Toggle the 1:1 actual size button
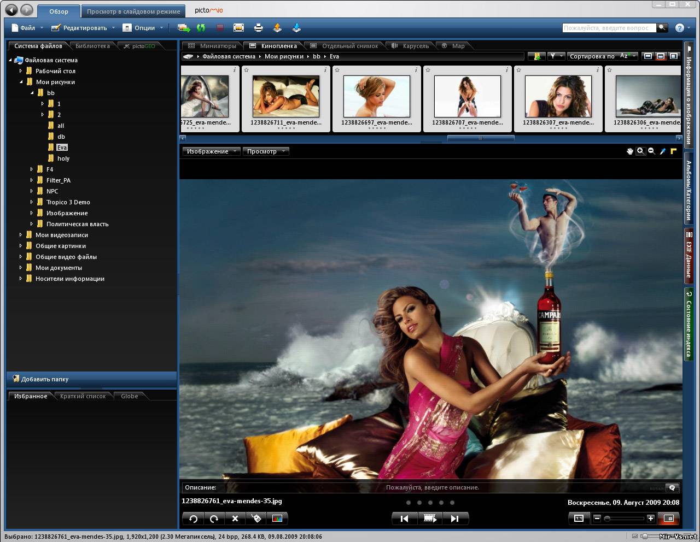The image size is (700, 542). 579,519
